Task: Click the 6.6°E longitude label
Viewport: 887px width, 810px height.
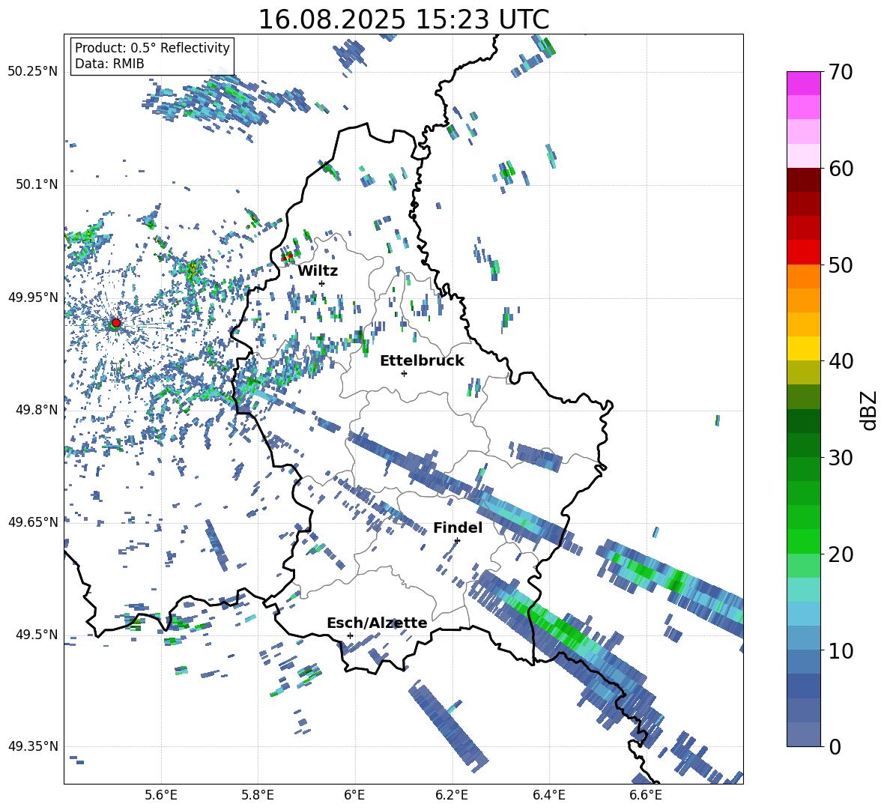Action: 646,795
